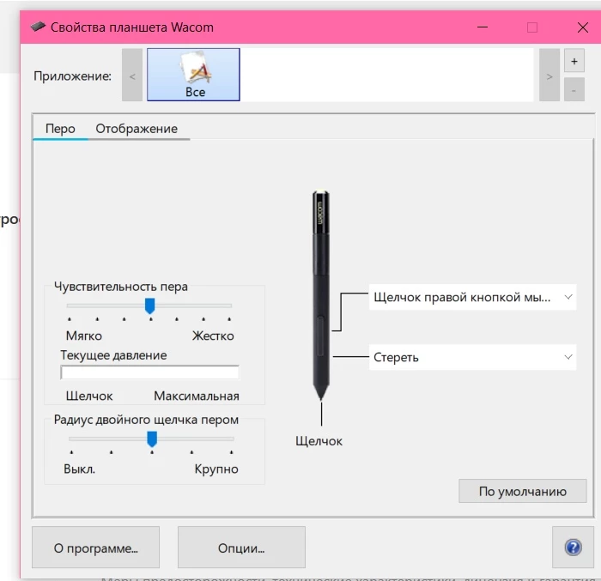Open the 'Щелчок правой кнопкой мы...' dropdown
Image resolution: width=601 pixels, height=581 pixels.
click(472, 297)
